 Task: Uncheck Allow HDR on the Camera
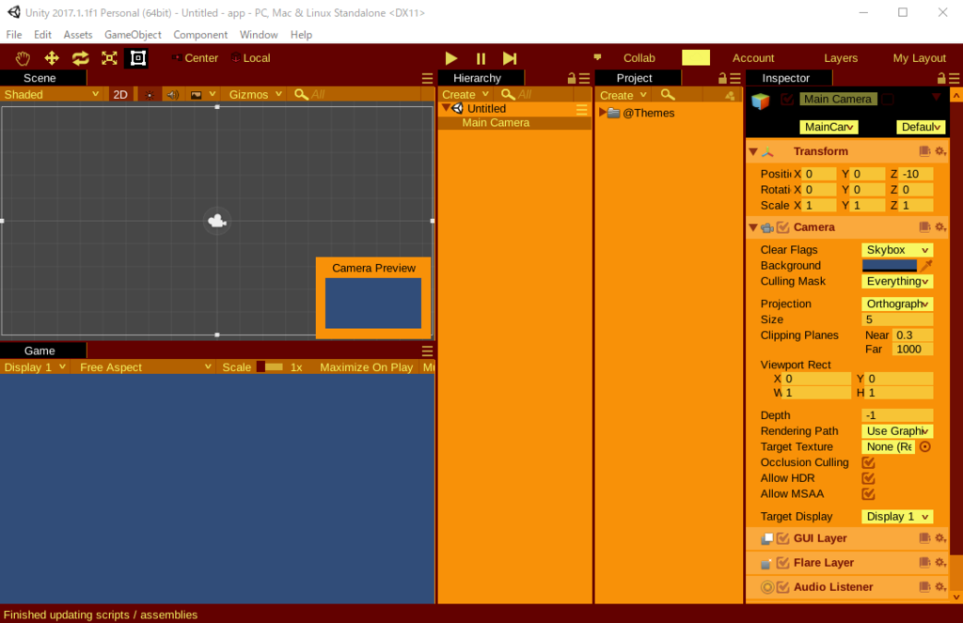click(x=867, y=477)
